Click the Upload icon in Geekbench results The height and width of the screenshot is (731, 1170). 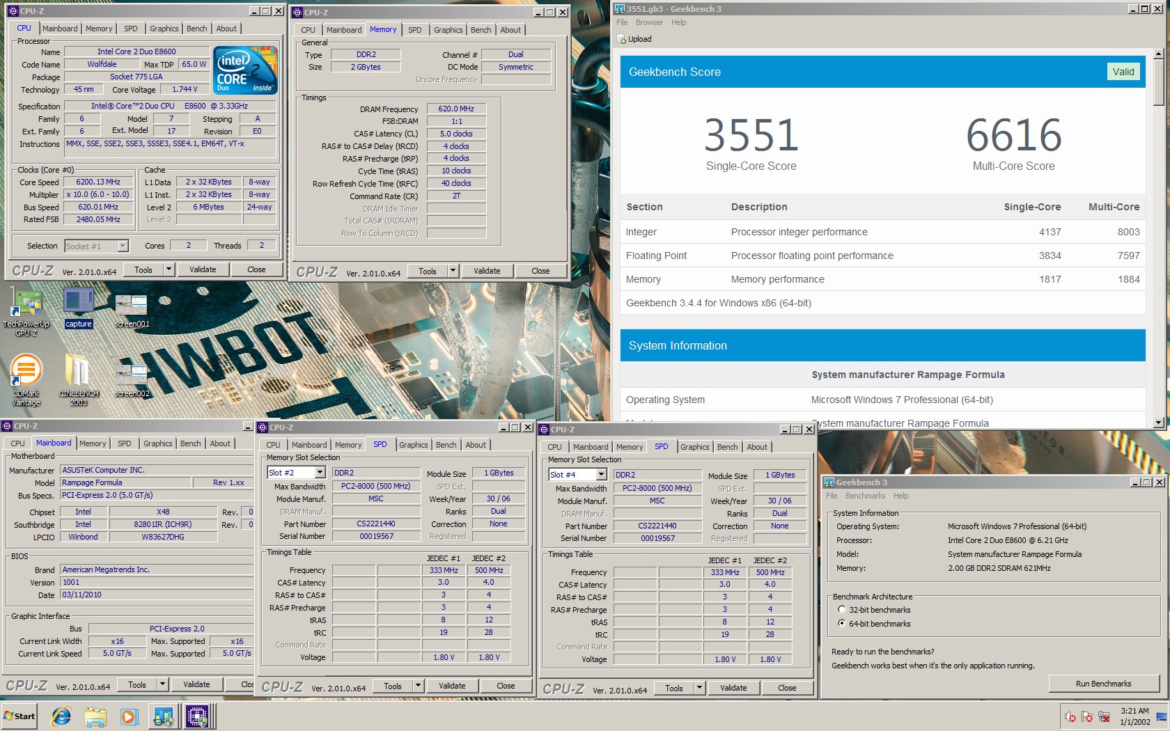(x=622, y=40)
